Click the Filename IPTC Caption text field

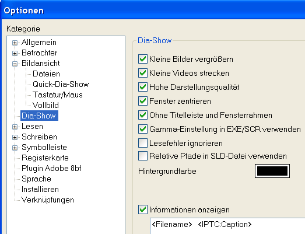click(227, 226)
